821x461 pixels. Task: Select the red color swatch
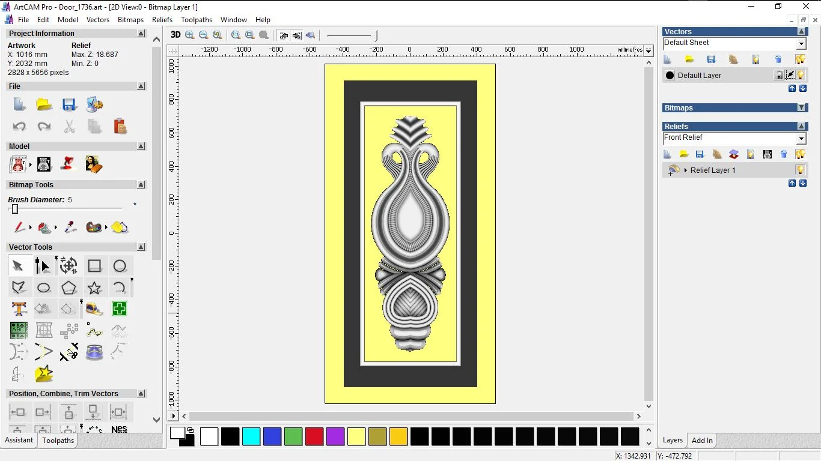(x=314, y=436)
